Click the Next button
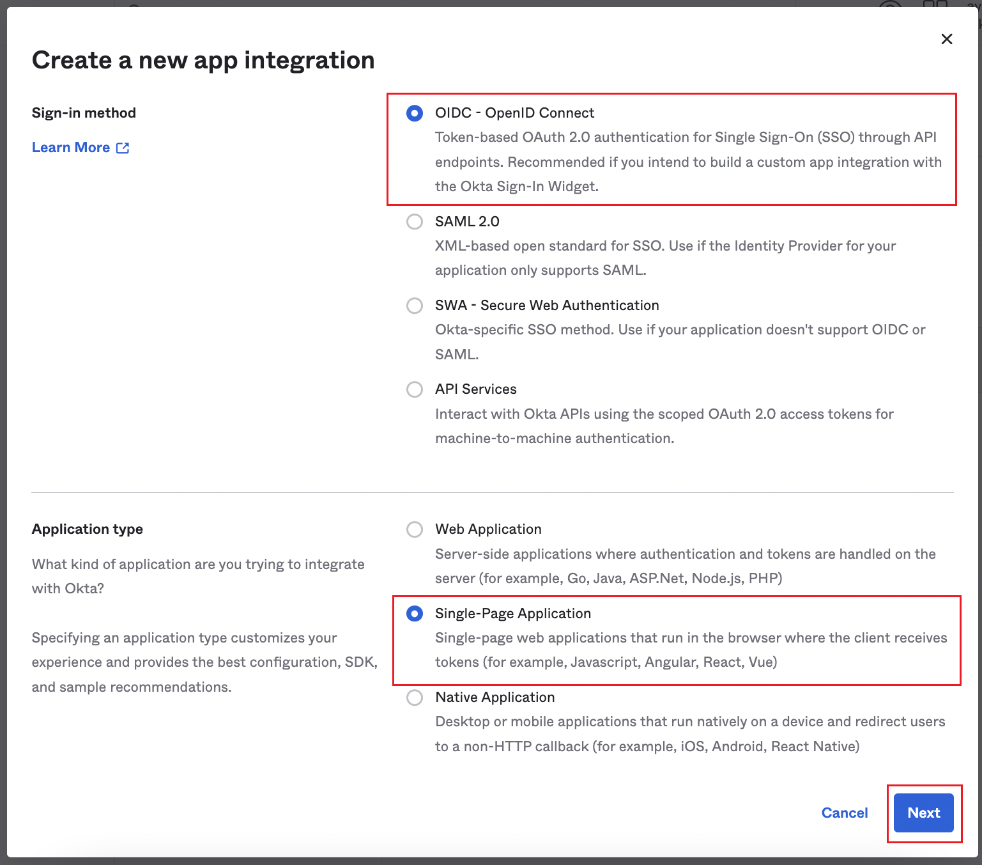 pyautogui.click(x=923, y=813)
